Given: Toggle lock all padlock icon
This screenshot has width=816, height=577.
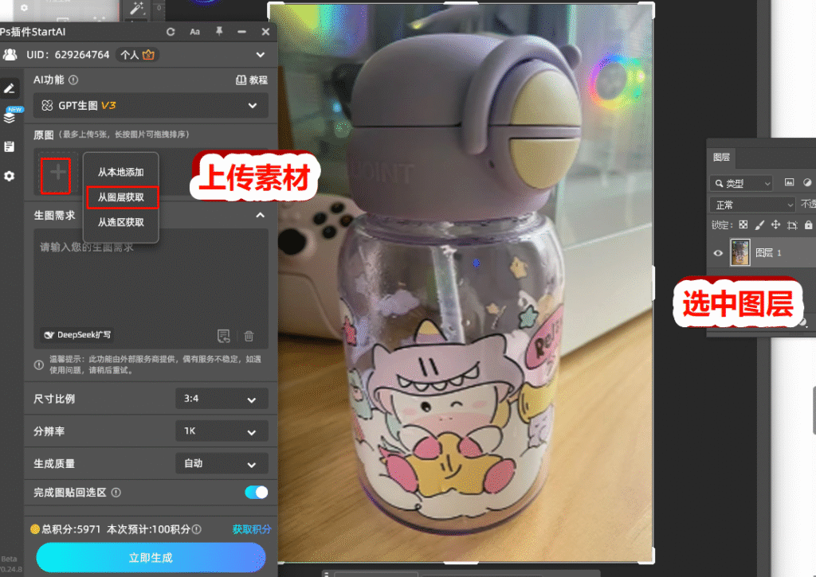Looking at the screenshot, I should 808,224.
